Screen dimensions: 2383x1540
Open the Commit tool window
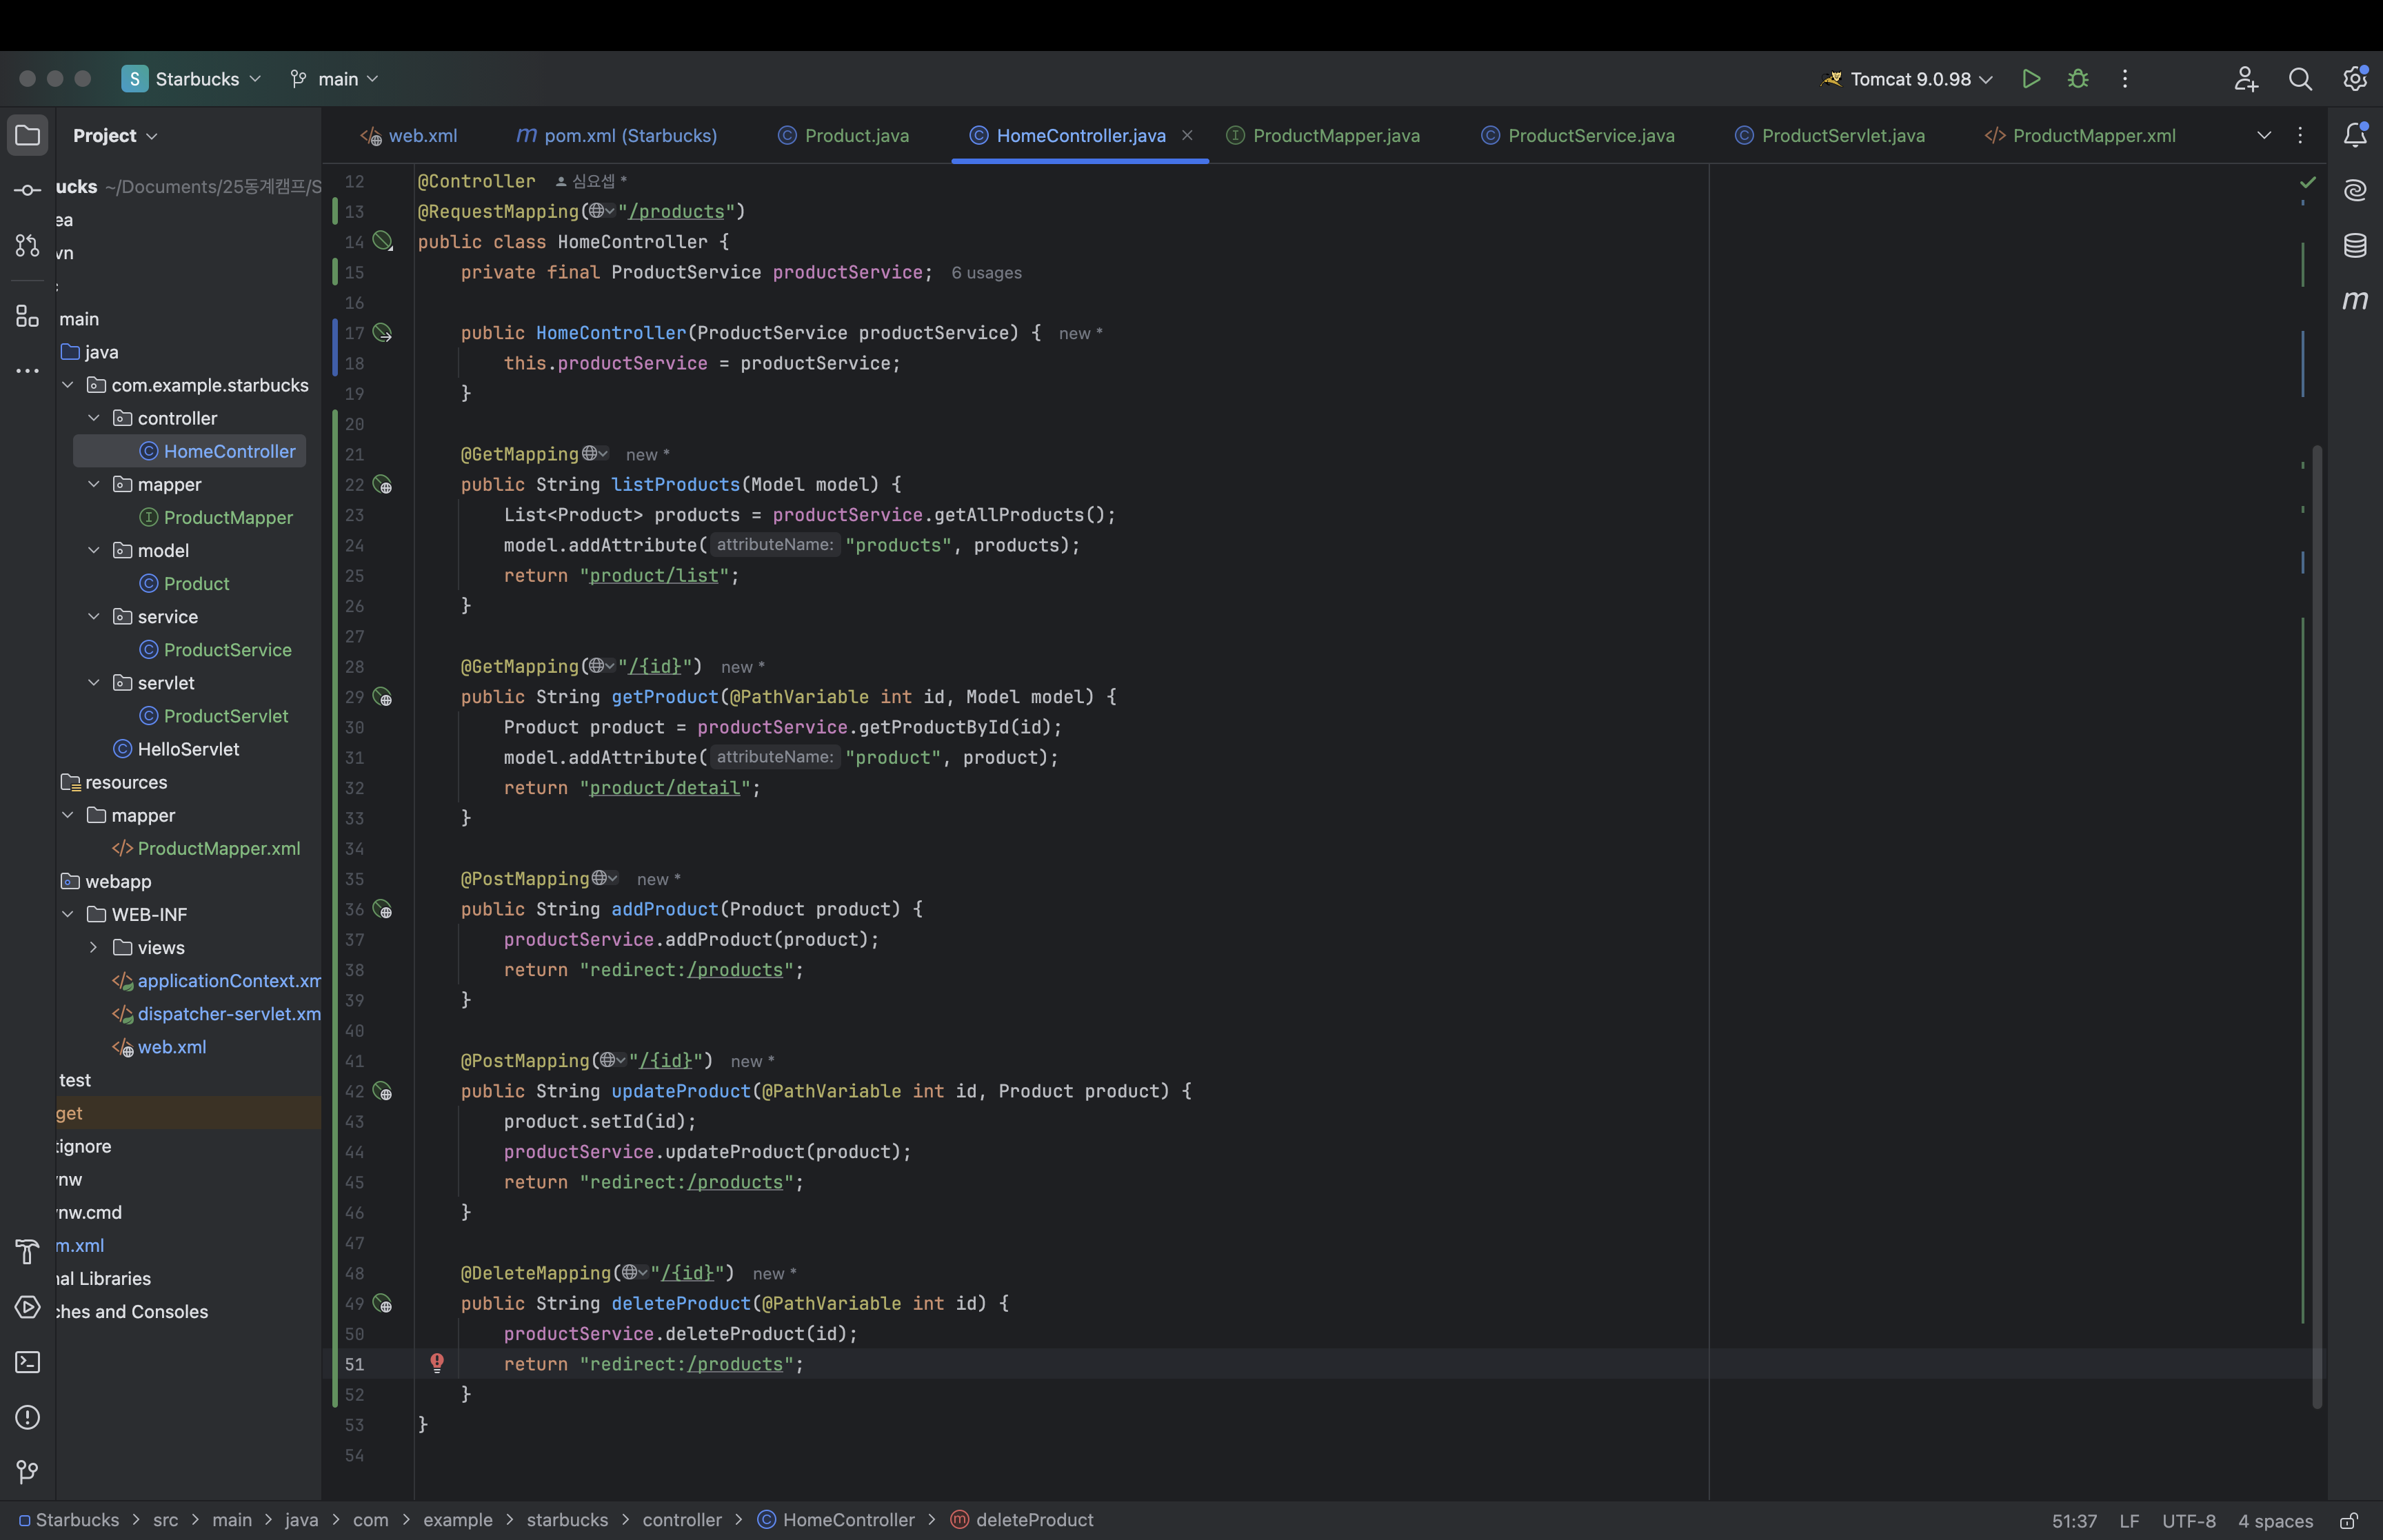[28, 190]
